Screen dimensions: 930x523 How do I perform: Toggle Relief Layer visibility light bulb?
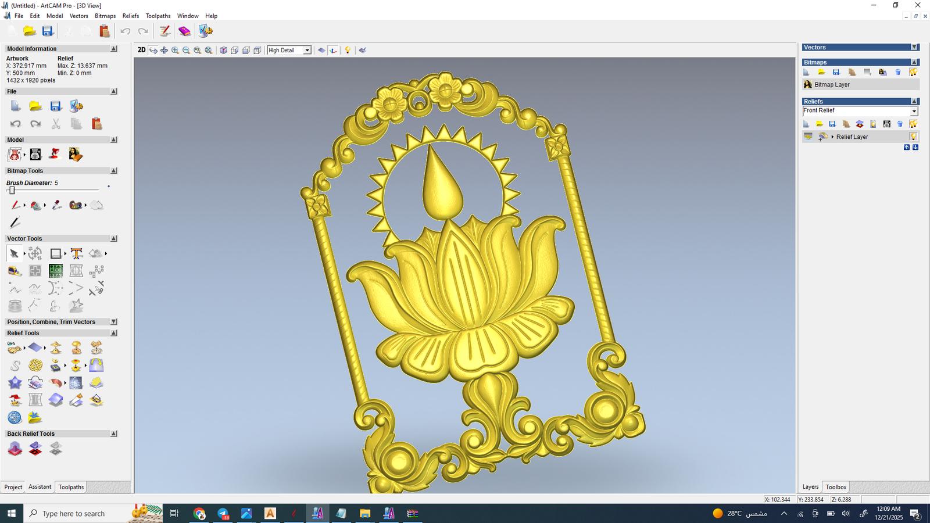[x=913, y=137]
